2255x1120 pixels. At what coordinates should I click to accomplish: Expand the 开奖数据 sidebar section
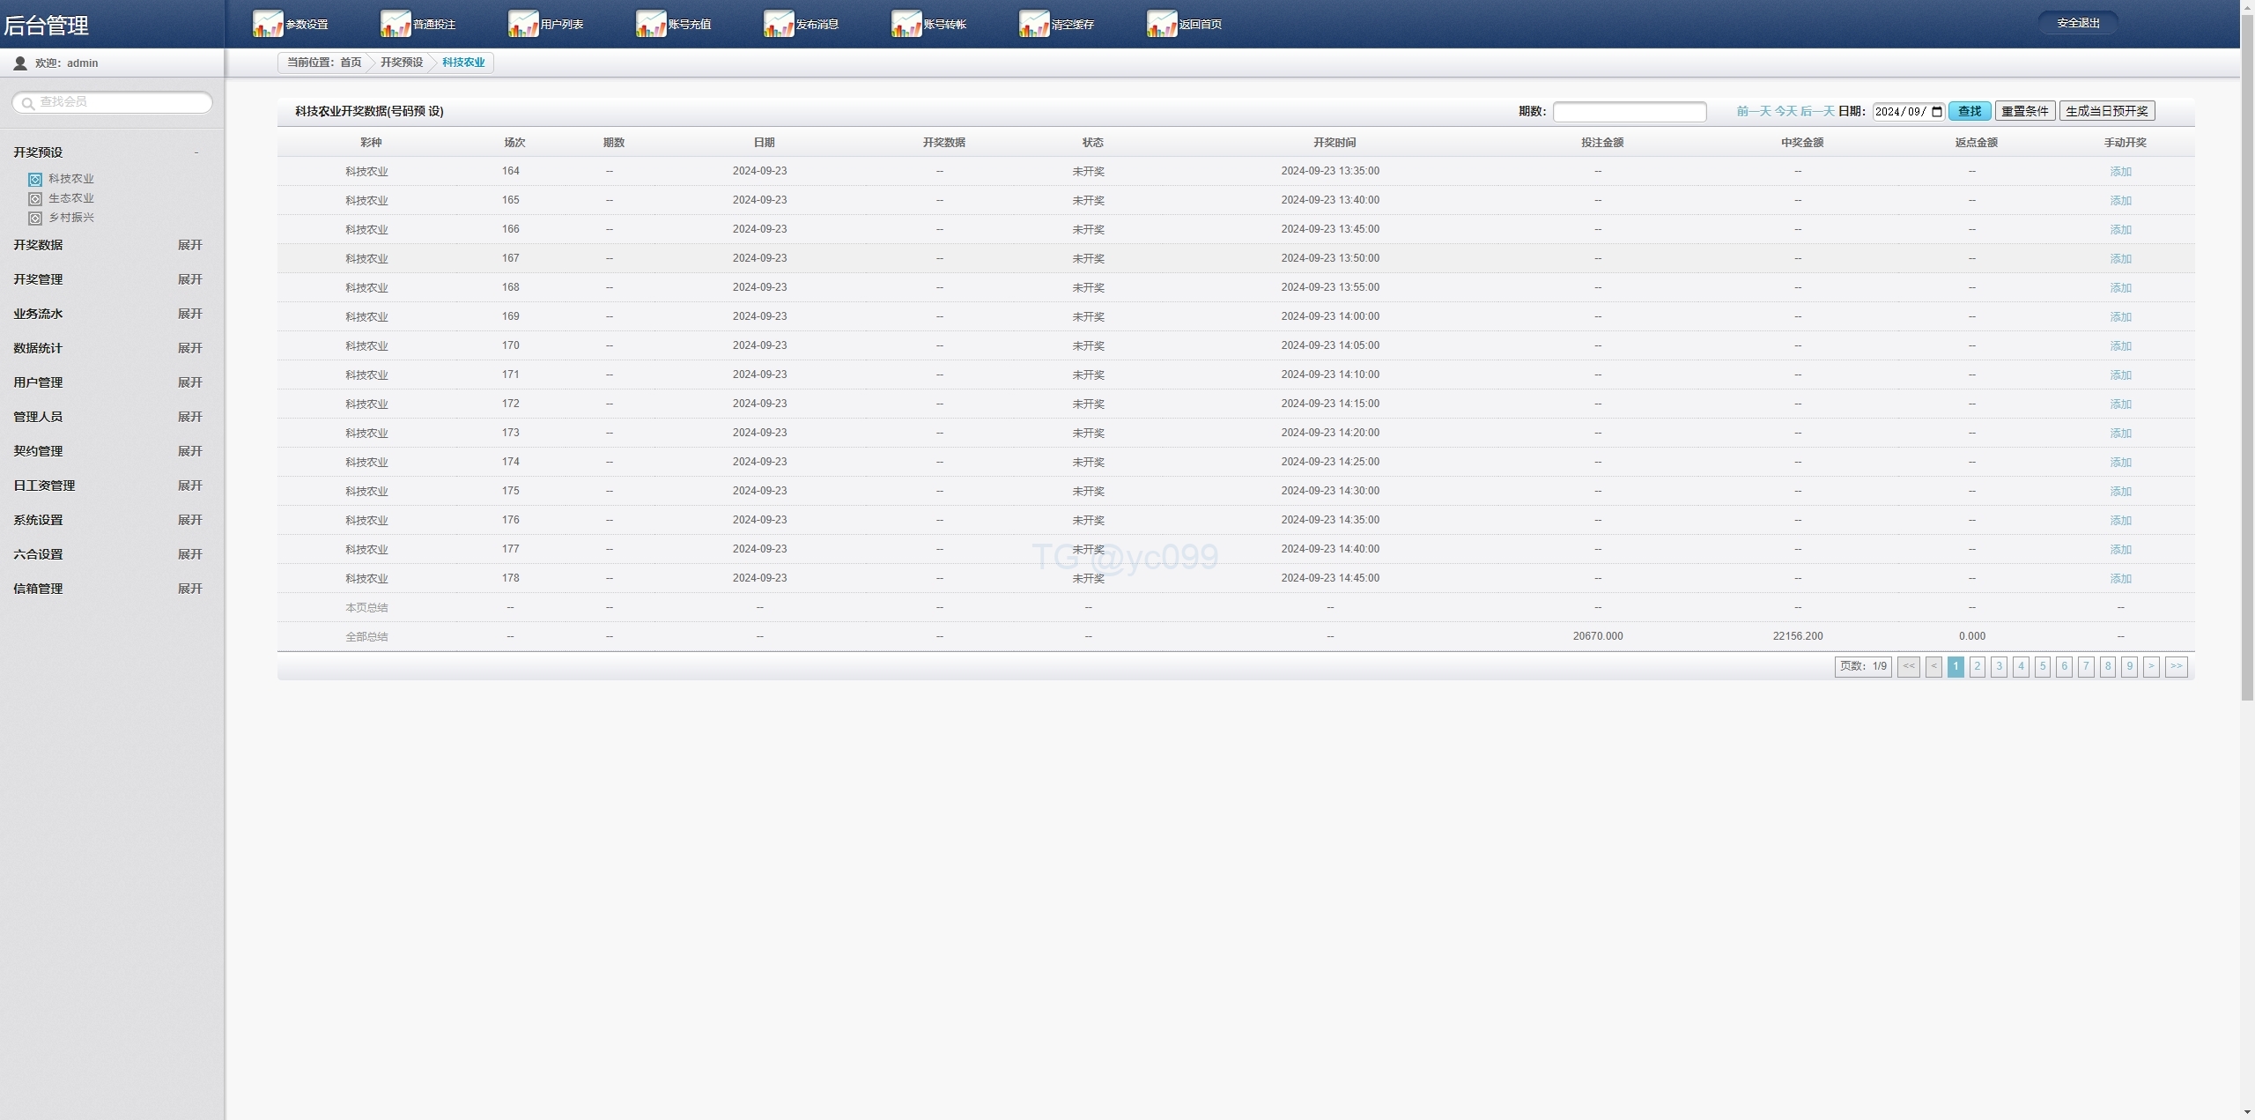189,245
